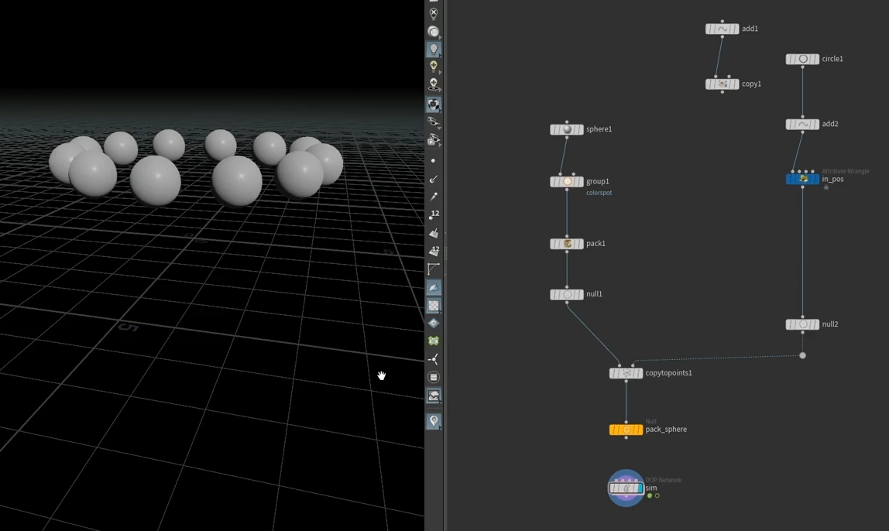Toggle bypass flag on sphere1 node

click(554, 130)
